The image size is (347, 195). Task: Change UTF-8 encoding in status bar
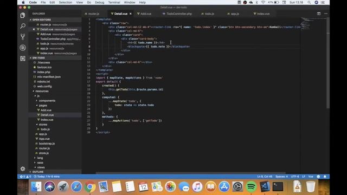coord(295,177)
